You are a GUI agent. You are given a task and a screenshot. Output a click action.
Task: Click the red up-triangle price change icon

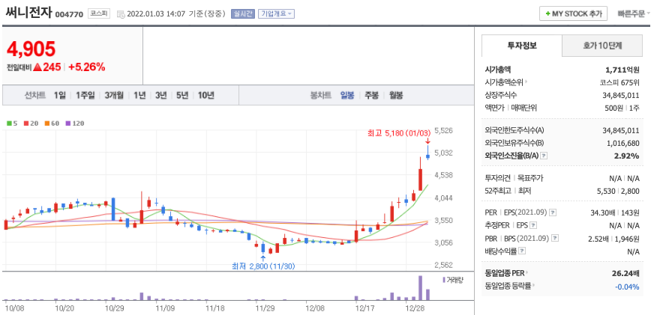pos(37,67)
